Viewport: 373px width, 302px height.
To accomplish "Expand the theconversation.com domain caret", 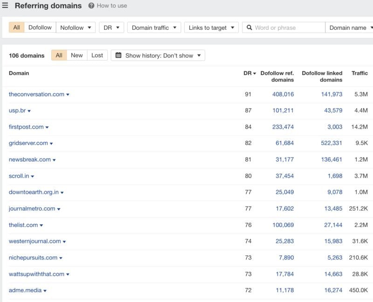I will 68,95.
